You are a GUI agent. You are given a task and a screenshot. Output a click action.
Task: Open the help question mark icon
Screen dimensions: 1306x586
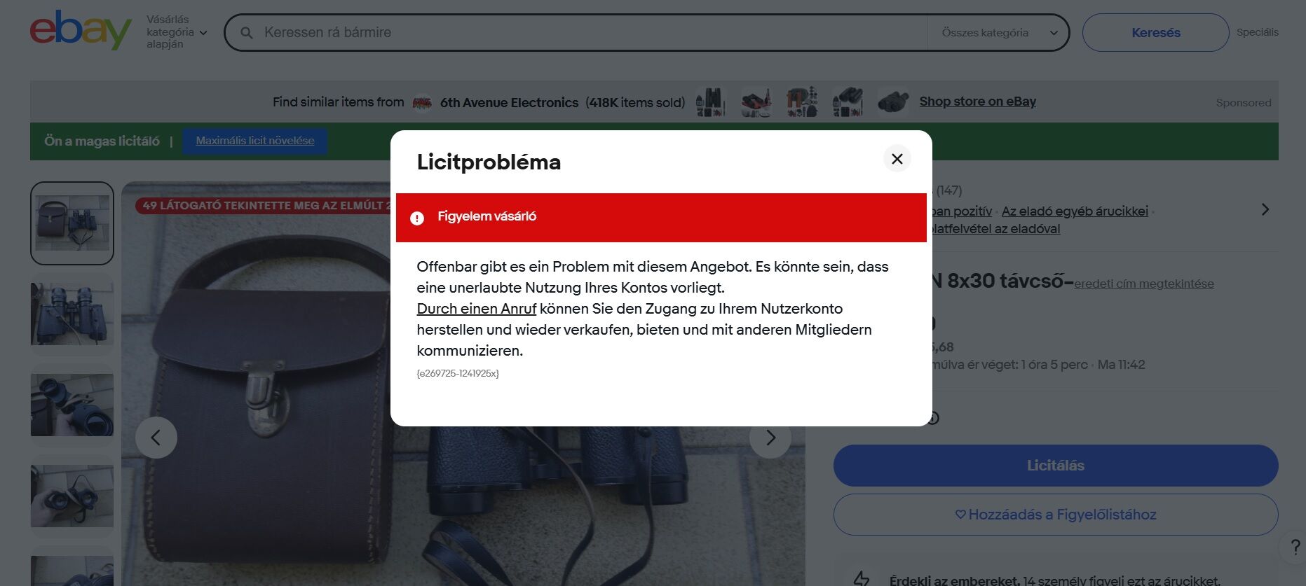coord(1295,547)
